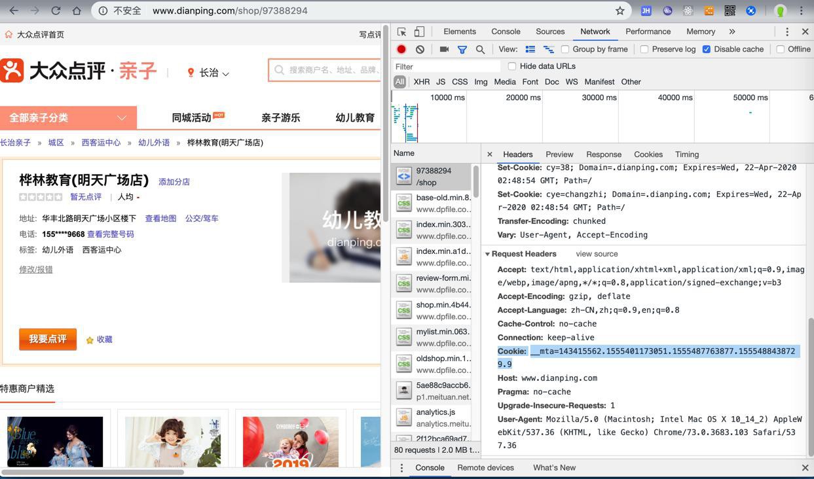Click 查看完整号码 link
Image resolution: width=814 pixels, height=479 pixels.
tap(111, 234)
